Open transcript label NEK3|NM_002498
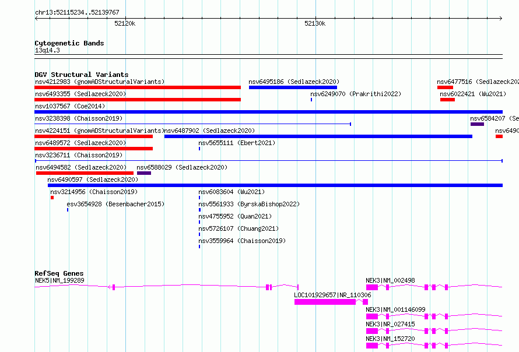Viewport: 519px width, 352px height. [x=390, y=280]
